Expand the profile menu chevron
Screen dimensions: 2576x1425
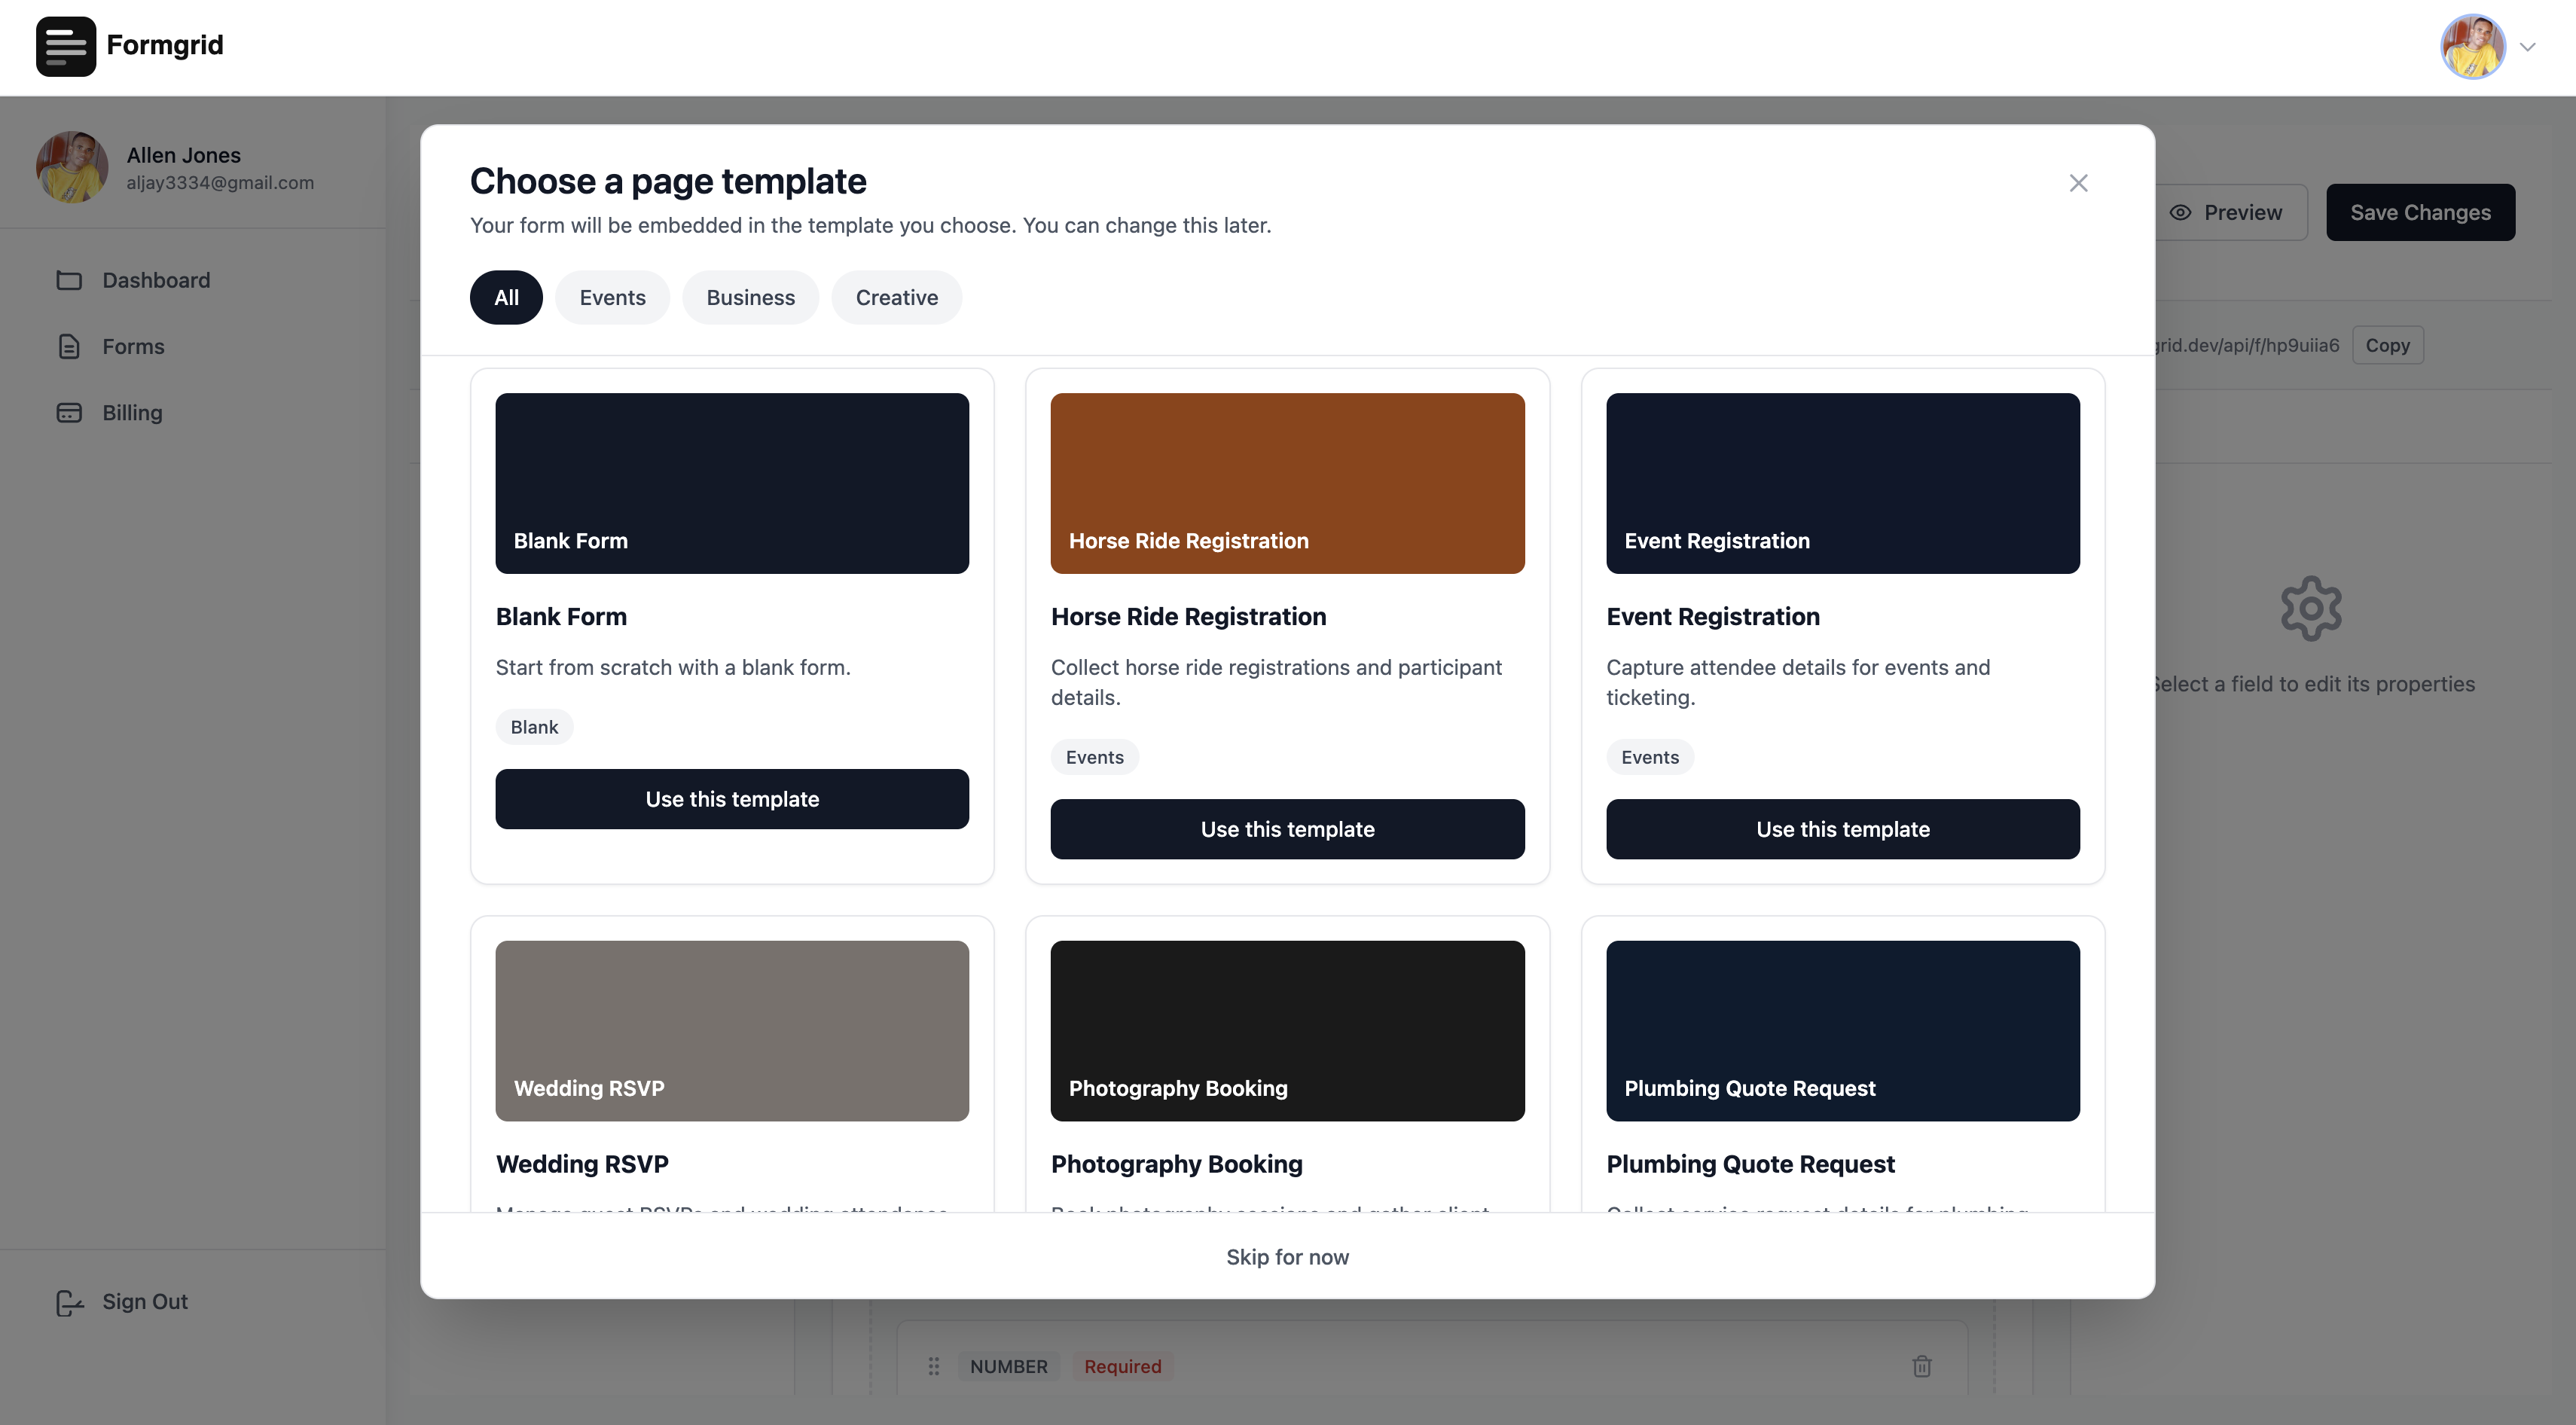[x=2527, y=47]
